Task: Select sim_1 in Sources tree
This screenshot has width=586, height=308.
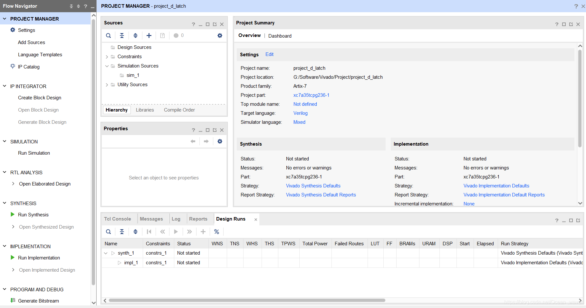Action: [x=133, y=75]
